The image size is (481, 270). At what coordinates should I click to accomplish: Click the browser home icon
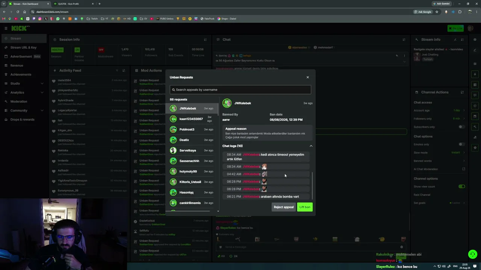24,12
